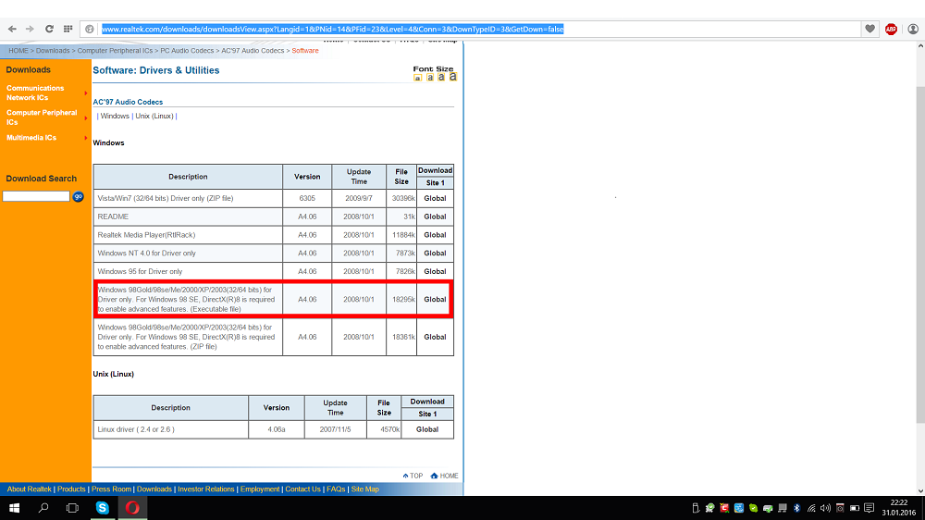The width and height of the screenshot is (925, 520).
Task: Choose the second font size icon
Action: 430,78
